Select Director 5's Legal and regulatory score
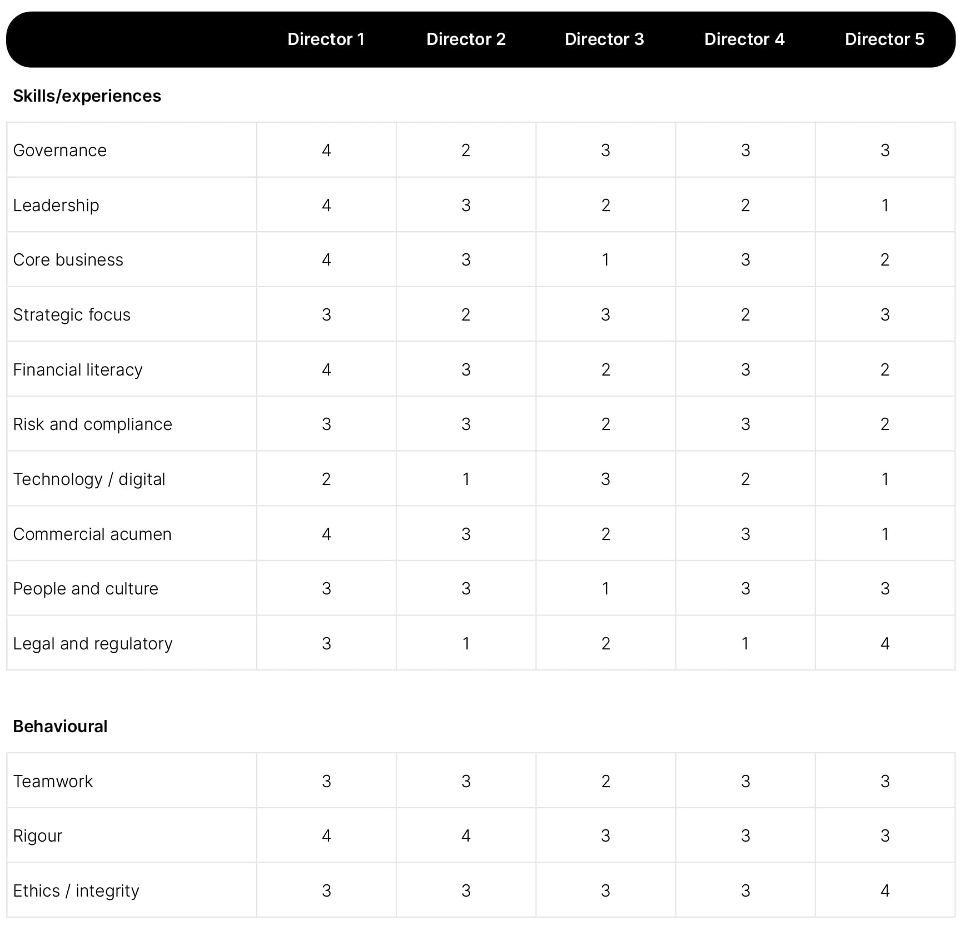 click(x=885, y=644)
